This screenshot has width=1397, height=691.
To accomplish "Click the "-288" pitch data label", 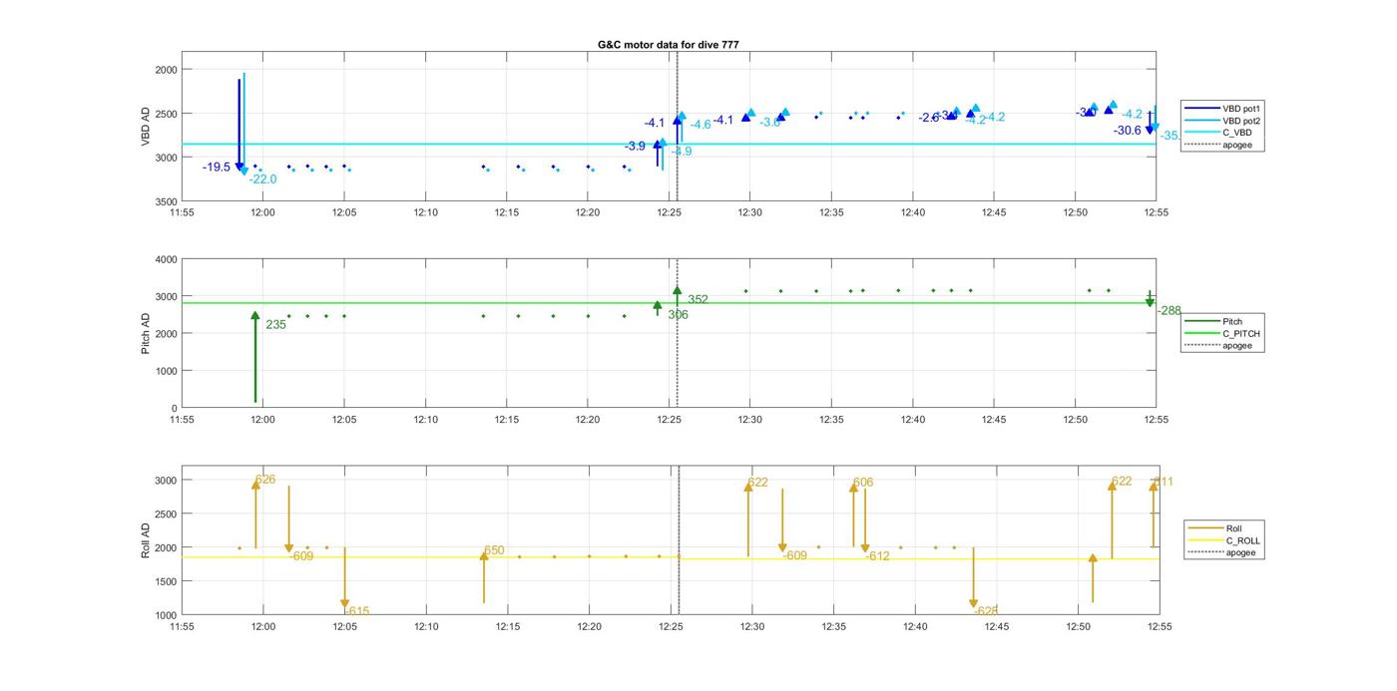I will (x=1168, y=311).
